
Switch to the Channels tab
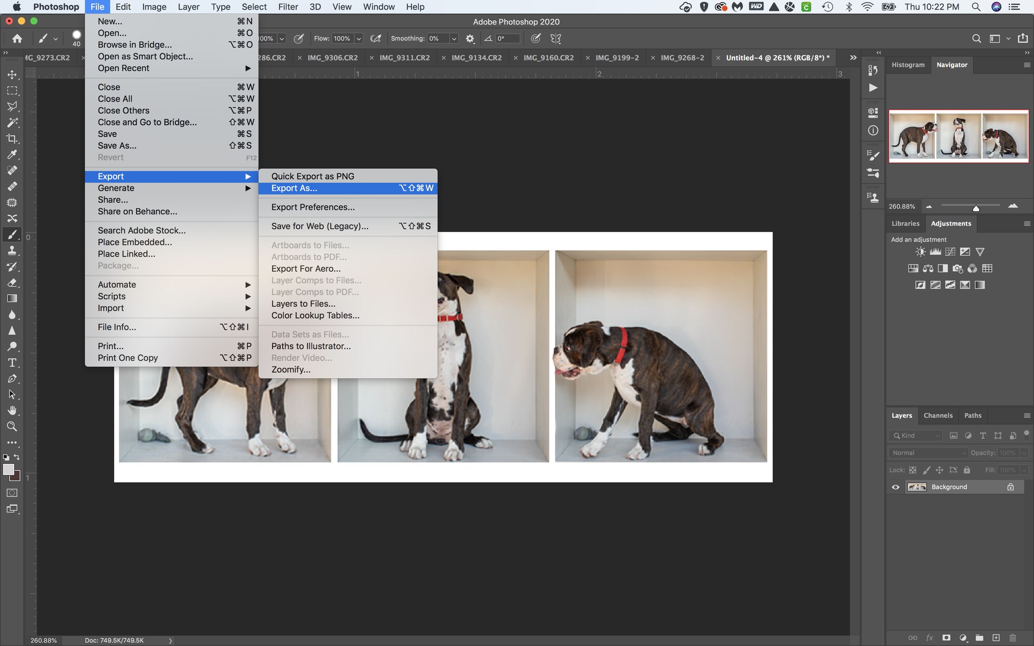click(x=938, y=415)
